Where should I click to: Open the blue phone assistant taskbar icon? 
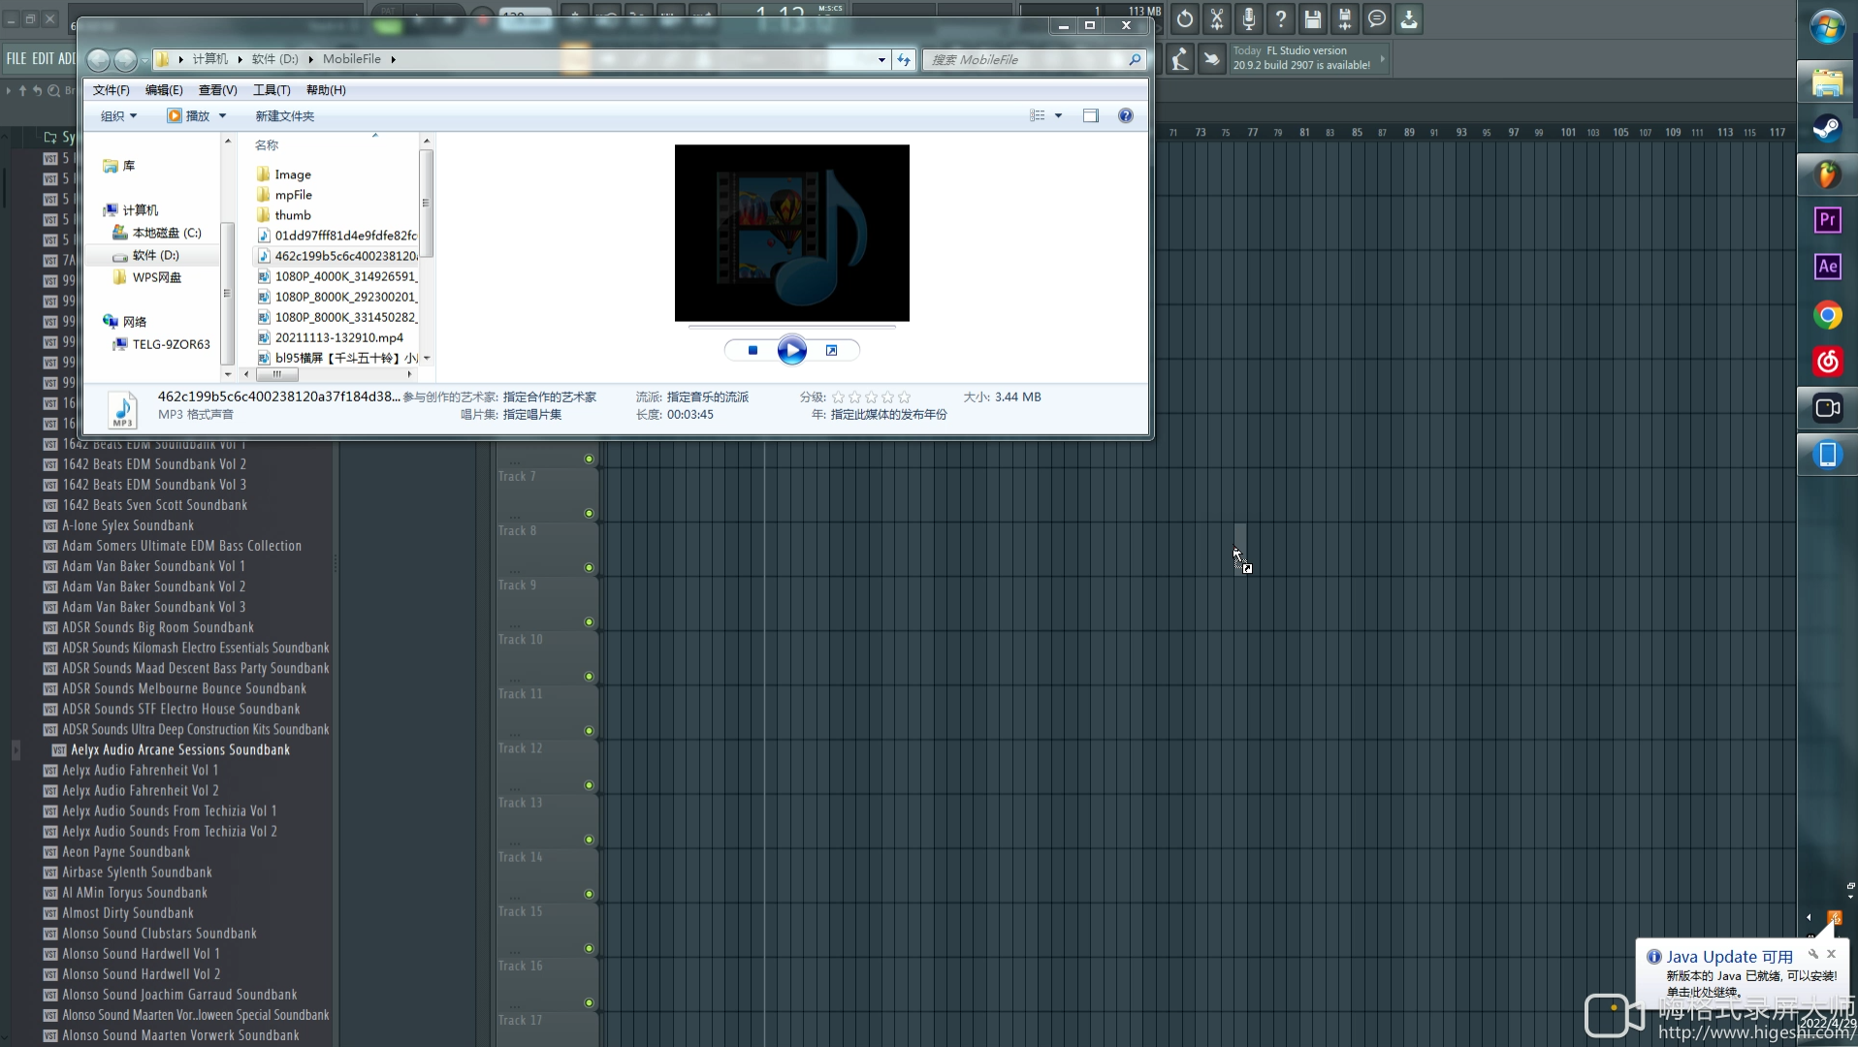[1828, 455]
